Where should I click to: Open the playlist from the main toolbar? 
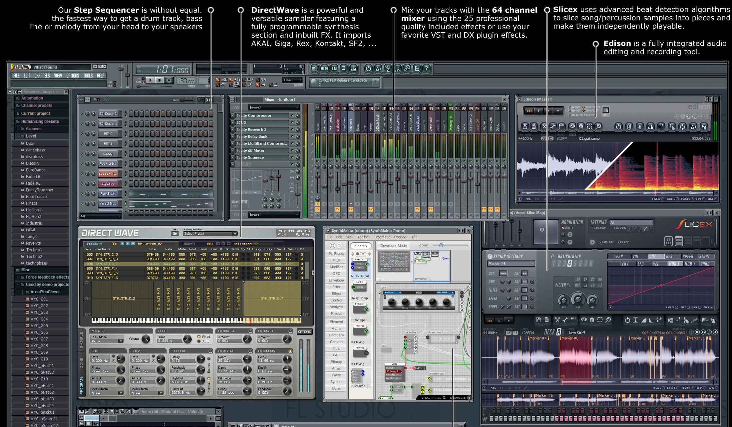(x=315, y=69)
